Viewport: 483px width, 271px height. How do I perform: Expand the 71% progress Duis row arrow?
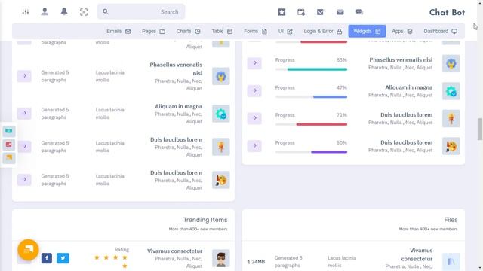(x=254, y=118)
